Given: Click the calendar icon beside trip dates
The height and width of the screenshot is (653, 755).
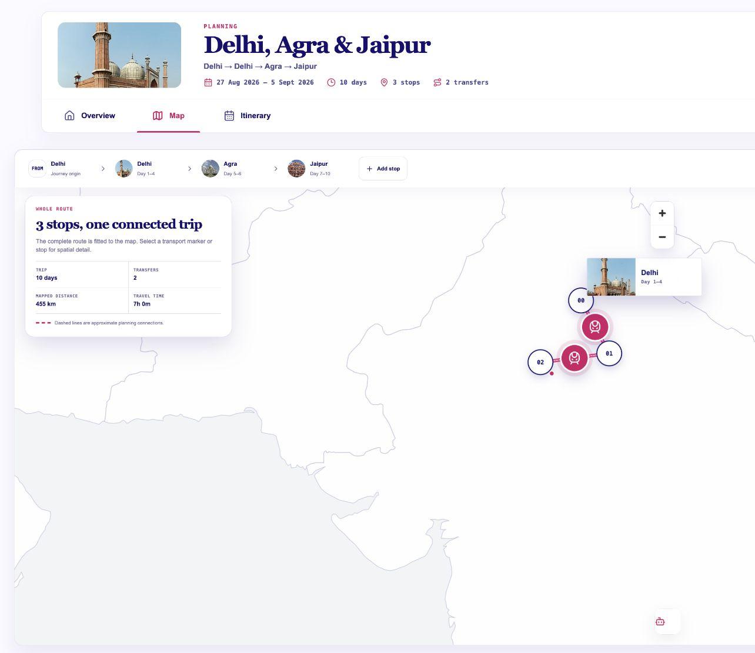Looking at the screenshot, I should pyautogui.click(x=208, y=82).
